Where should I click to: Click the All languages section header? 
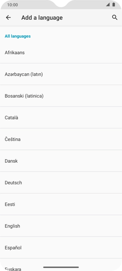pos(18,36)
